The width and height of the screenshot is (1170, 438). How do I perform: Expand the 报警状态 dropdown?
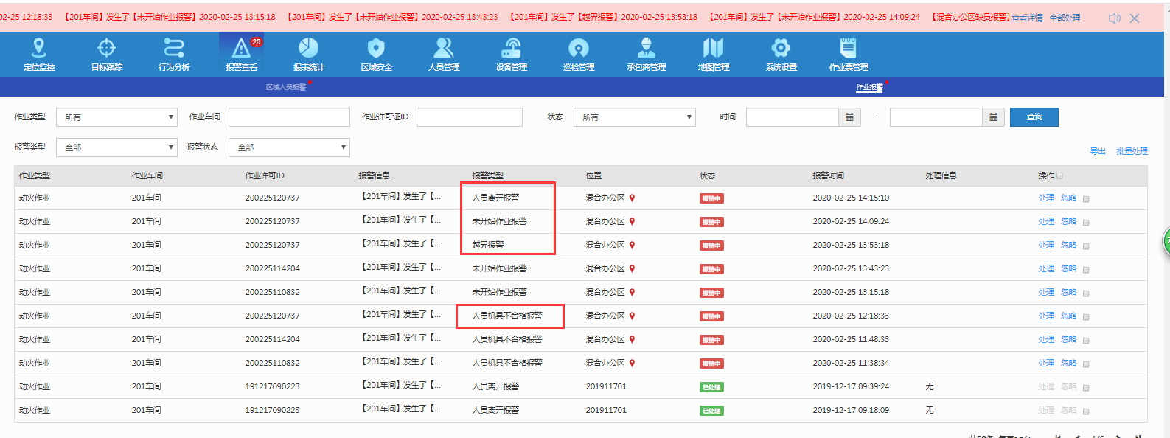coord(289,147)
